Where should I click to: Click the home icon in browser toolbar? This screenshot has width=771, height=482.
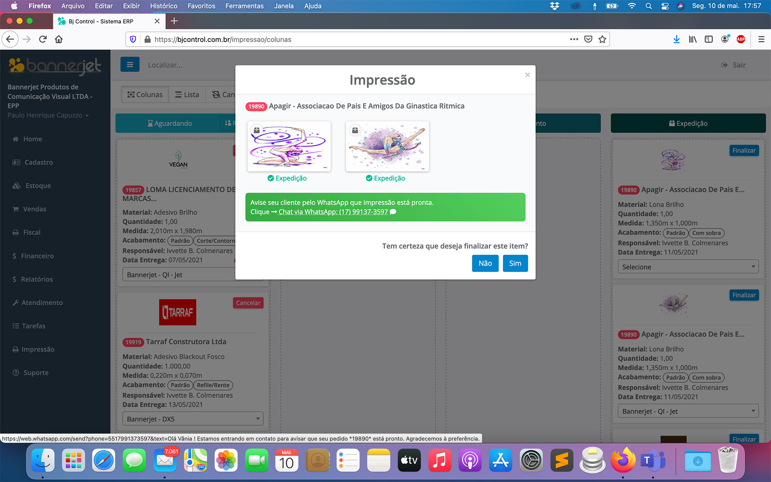click(x=59, y=39)
